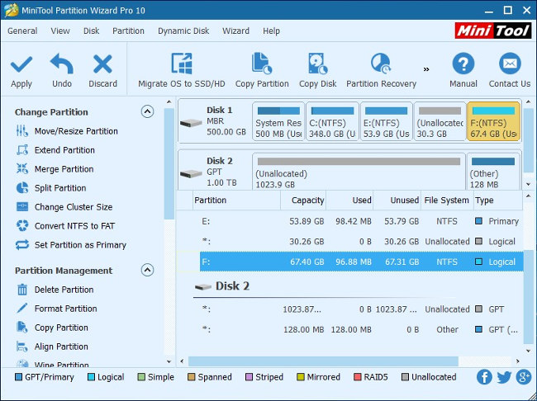The width and height of the screenshot is (537, 401).
Task: Click Format Partition in sidebar
Action: tap(65, 309)
